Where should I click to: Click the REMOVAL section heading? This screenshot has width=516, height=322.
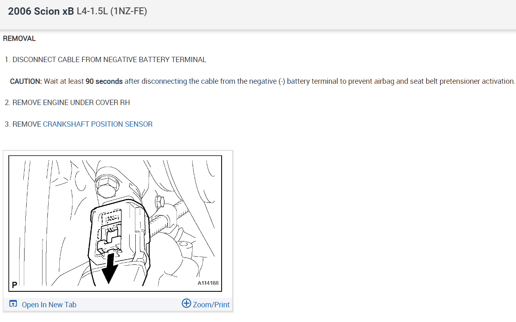[x=19, y=38]
